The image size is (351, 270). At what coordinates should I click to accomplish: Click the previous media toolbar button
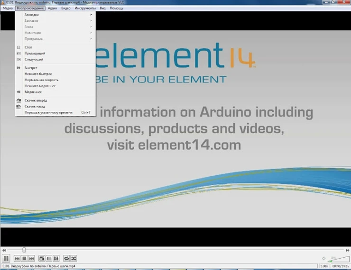pyautogui.click(x=17, y=259)
